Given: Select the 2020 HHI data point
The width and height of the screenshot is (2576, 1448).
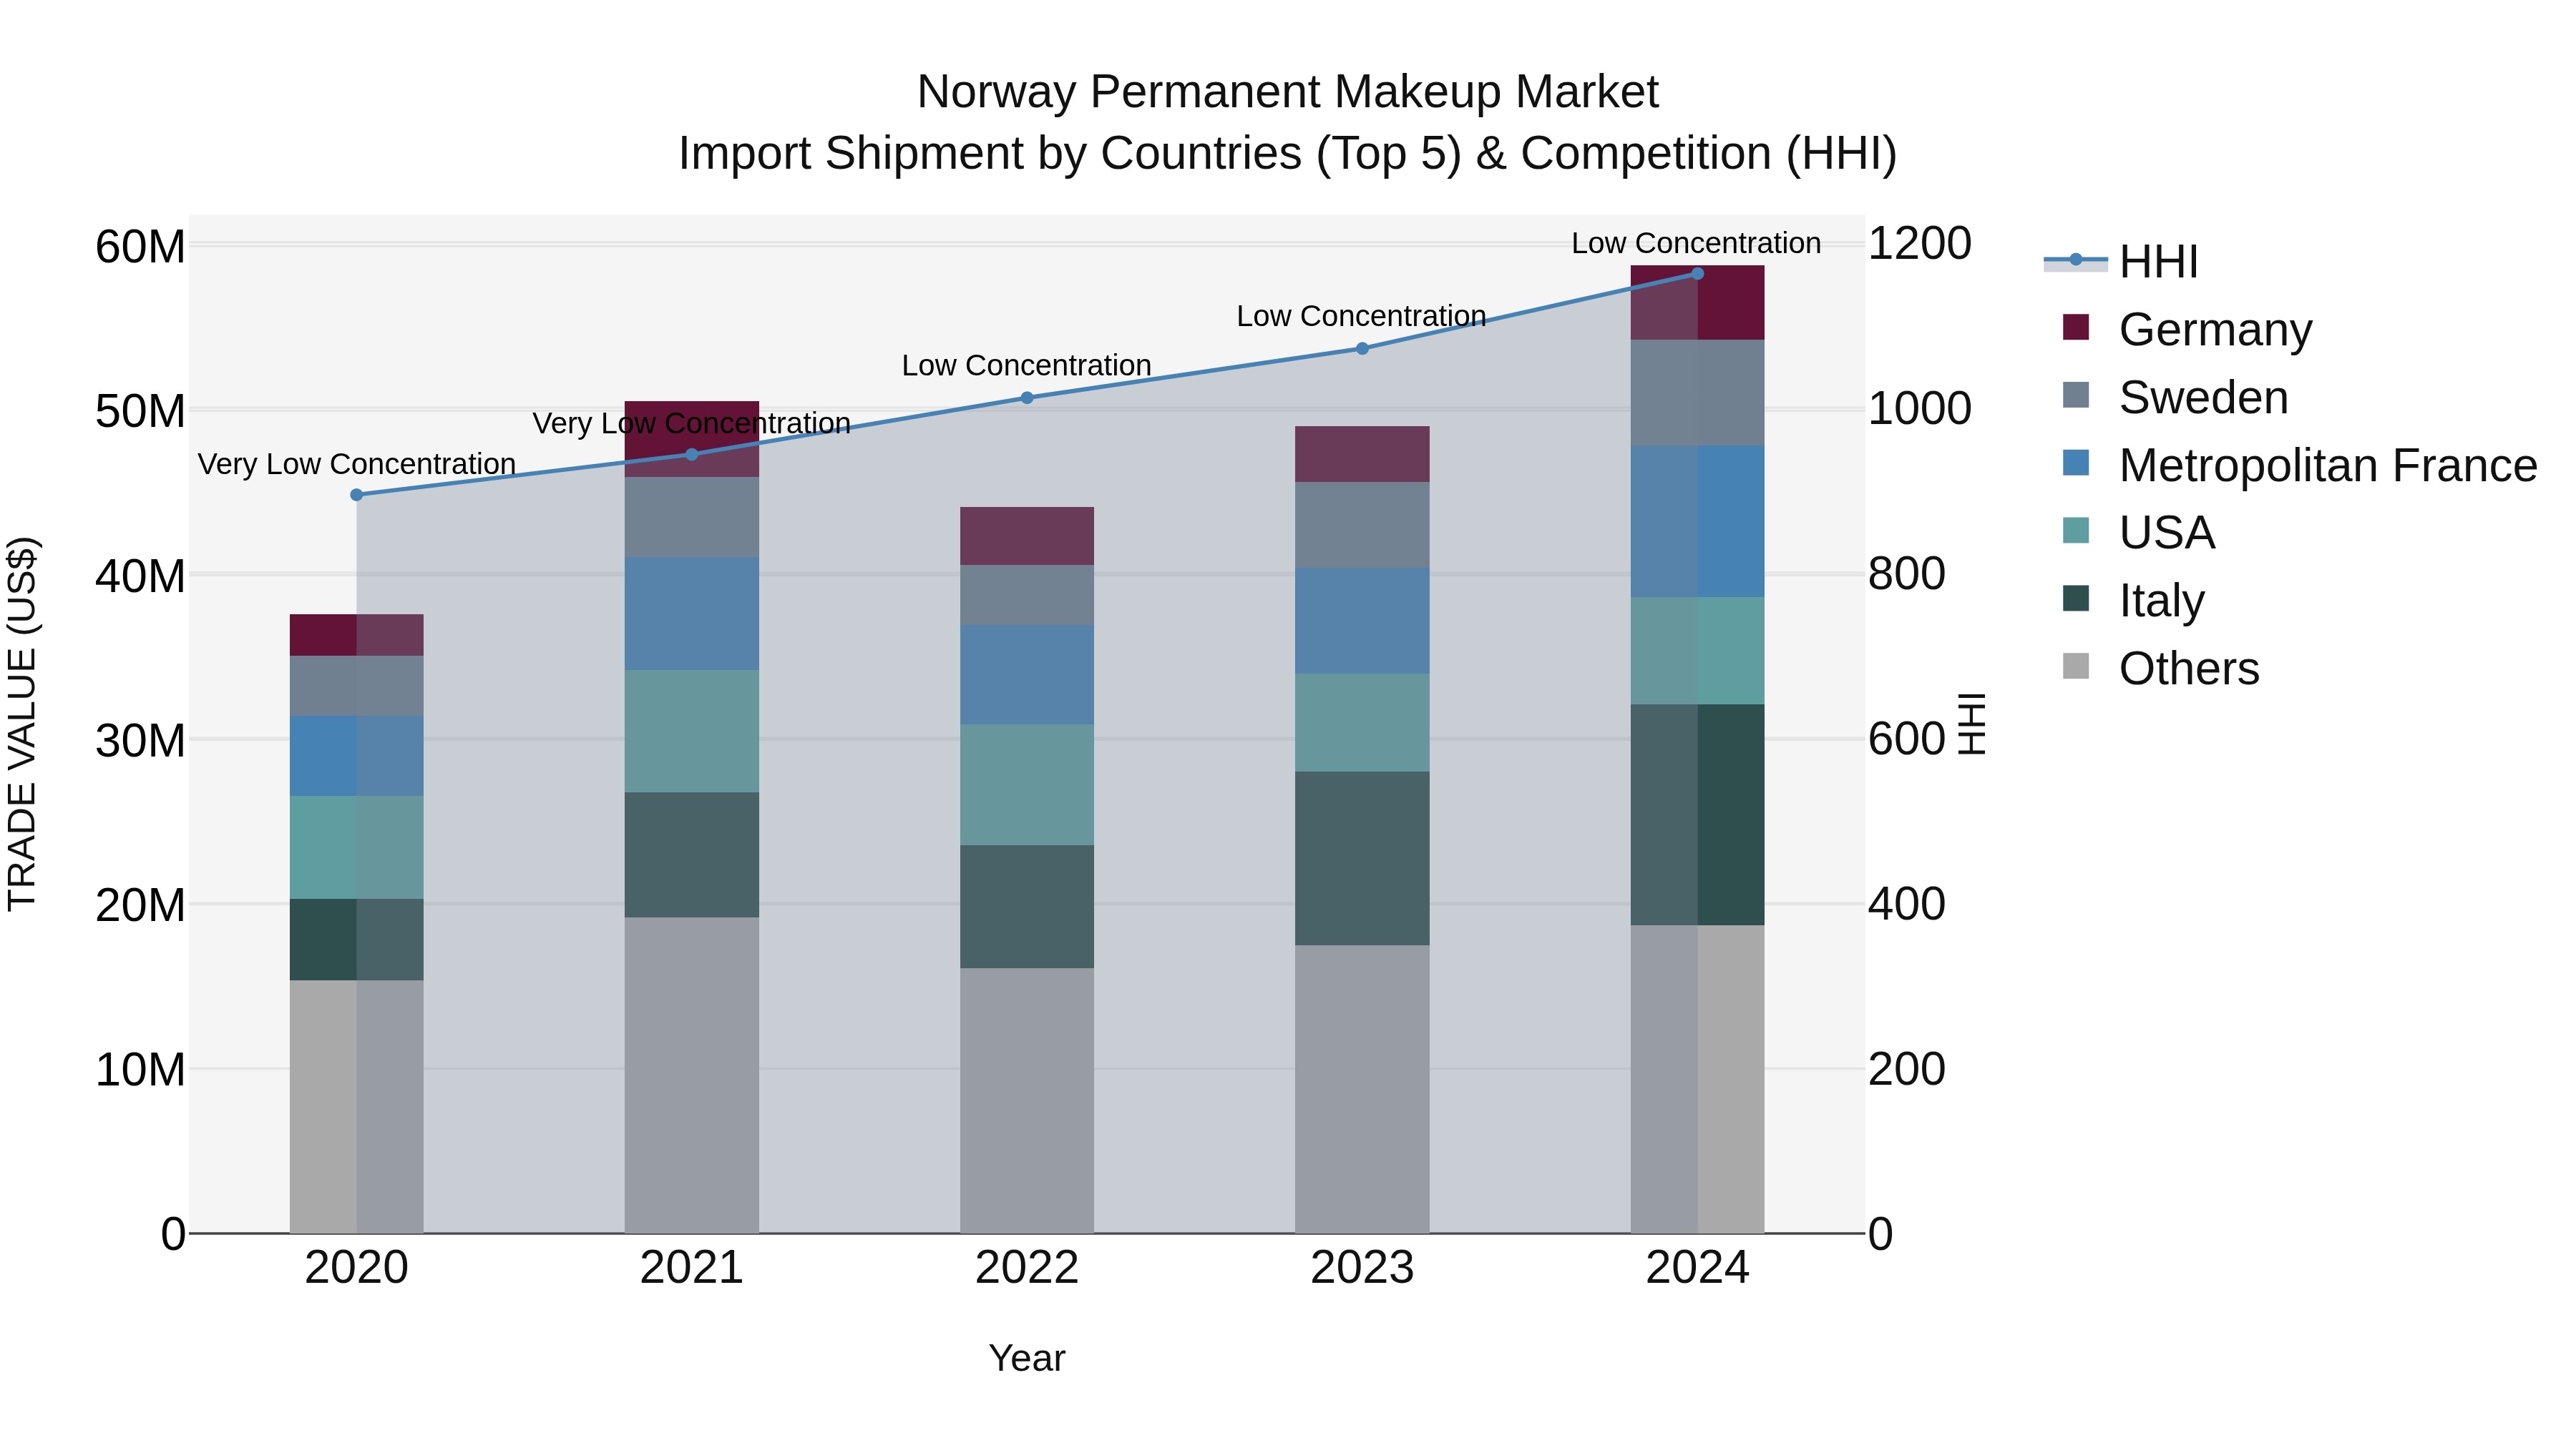Looking at the screenshot, I should tap(357, 495).
